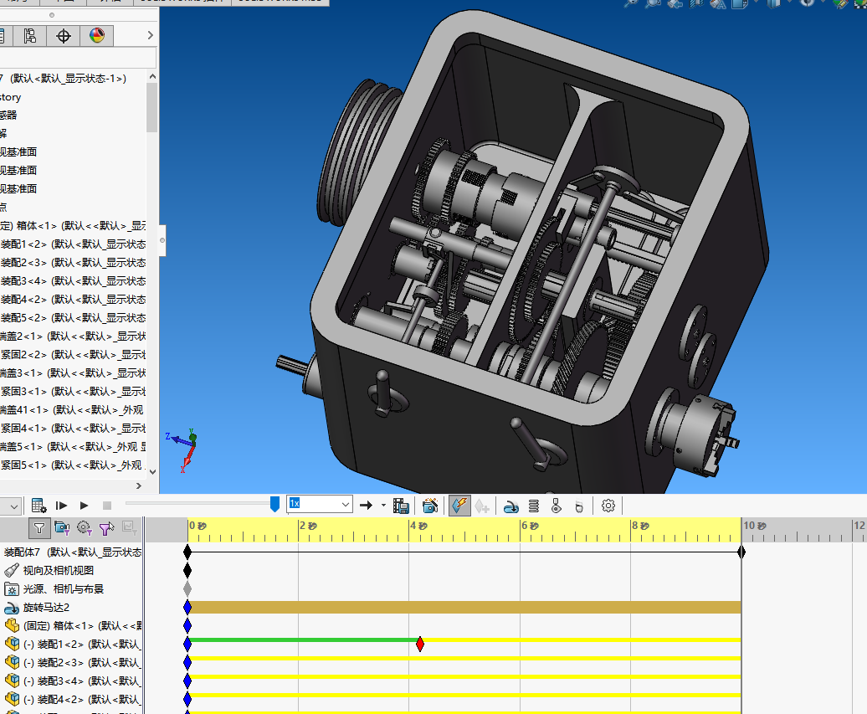Click the Calculate motion study icon
The height and width of the screenshot is (714, 867).
38,506
